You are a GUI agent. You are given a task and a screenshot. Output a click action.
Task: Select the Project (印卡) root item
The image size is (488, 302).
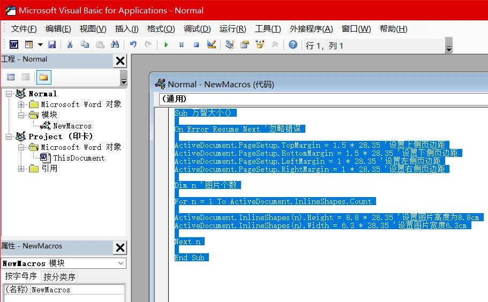coord(61,137)
